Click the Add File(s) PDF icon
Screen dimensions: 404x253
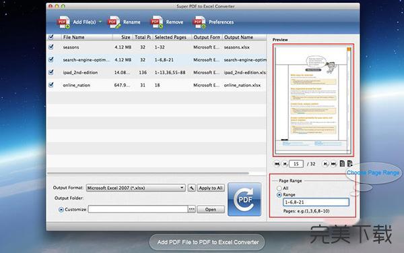63,22
